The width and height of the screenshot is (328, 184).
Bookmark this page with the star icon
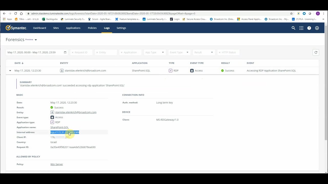click(x=291, y=14)
